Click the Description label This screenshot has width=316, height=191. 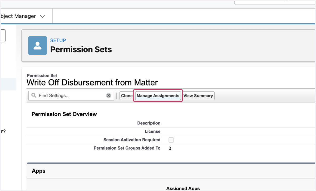coord(149,123)
